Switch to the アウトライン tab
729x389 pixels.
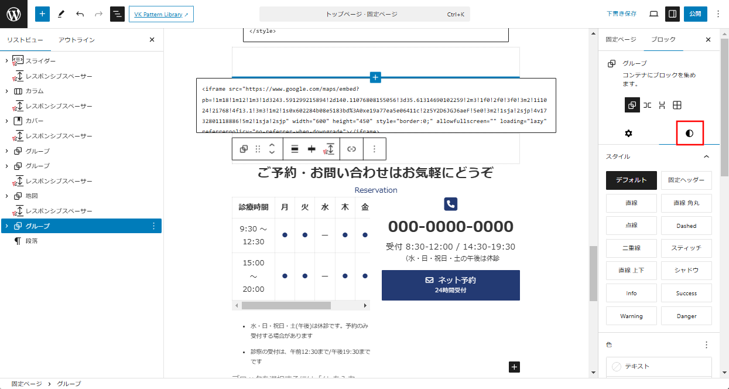pos(76,40)
